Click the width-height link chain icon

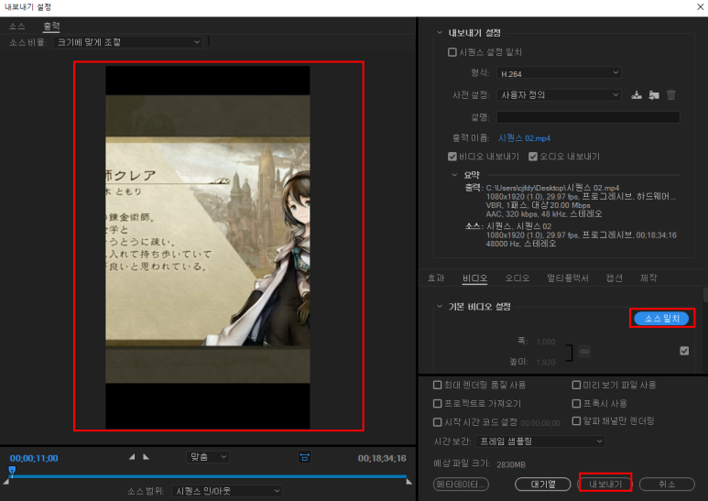tap(584, 351)
